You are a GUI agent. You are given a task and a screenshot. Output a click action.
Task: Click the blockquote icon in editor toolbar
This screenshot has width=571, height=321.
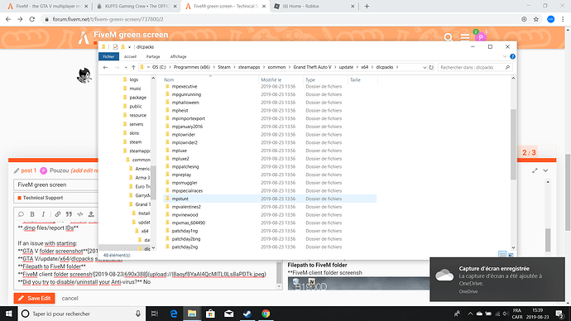(x=69, y=214)
